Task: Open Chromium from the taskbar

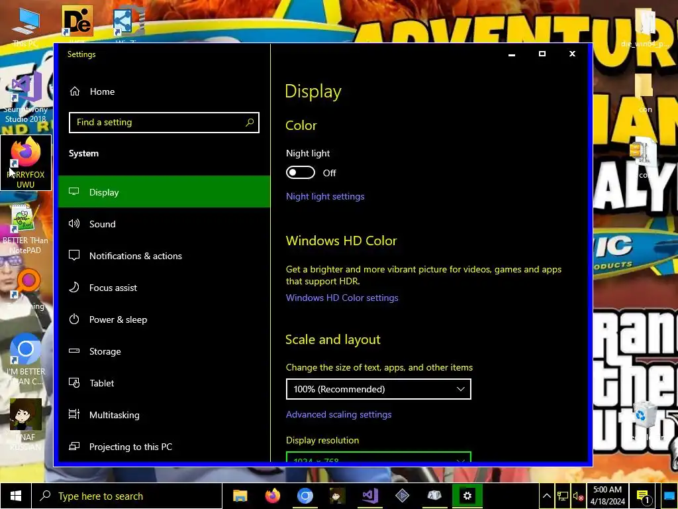Action: (305, 496)
